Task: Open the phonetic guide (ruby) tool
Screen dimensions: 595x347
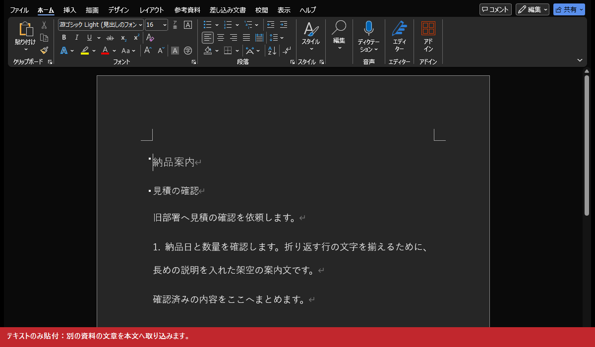Action: tap(175, 25)
